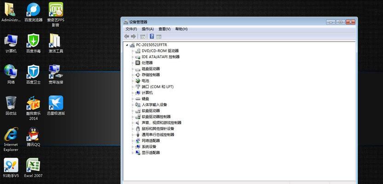The image size is (383, 184).
Task: Open the 文件(F) menu
Action: tap(131, 29)
